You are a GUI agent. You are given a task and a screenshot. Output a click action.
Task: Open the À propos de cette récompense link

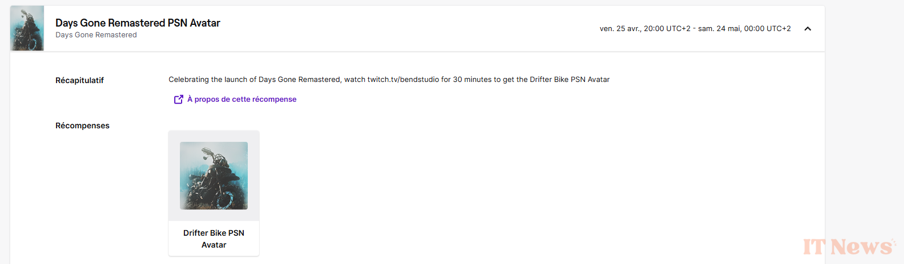coord(242,99)
